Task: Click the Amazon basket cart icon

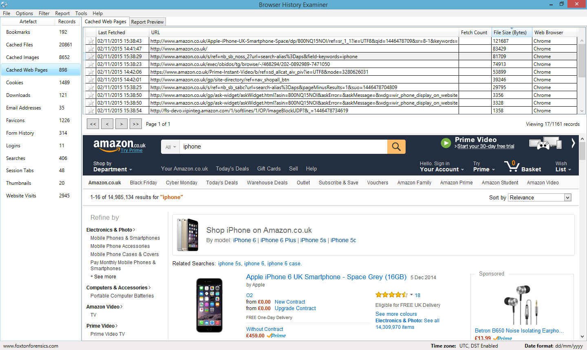Action: click(x=511, y=166)
